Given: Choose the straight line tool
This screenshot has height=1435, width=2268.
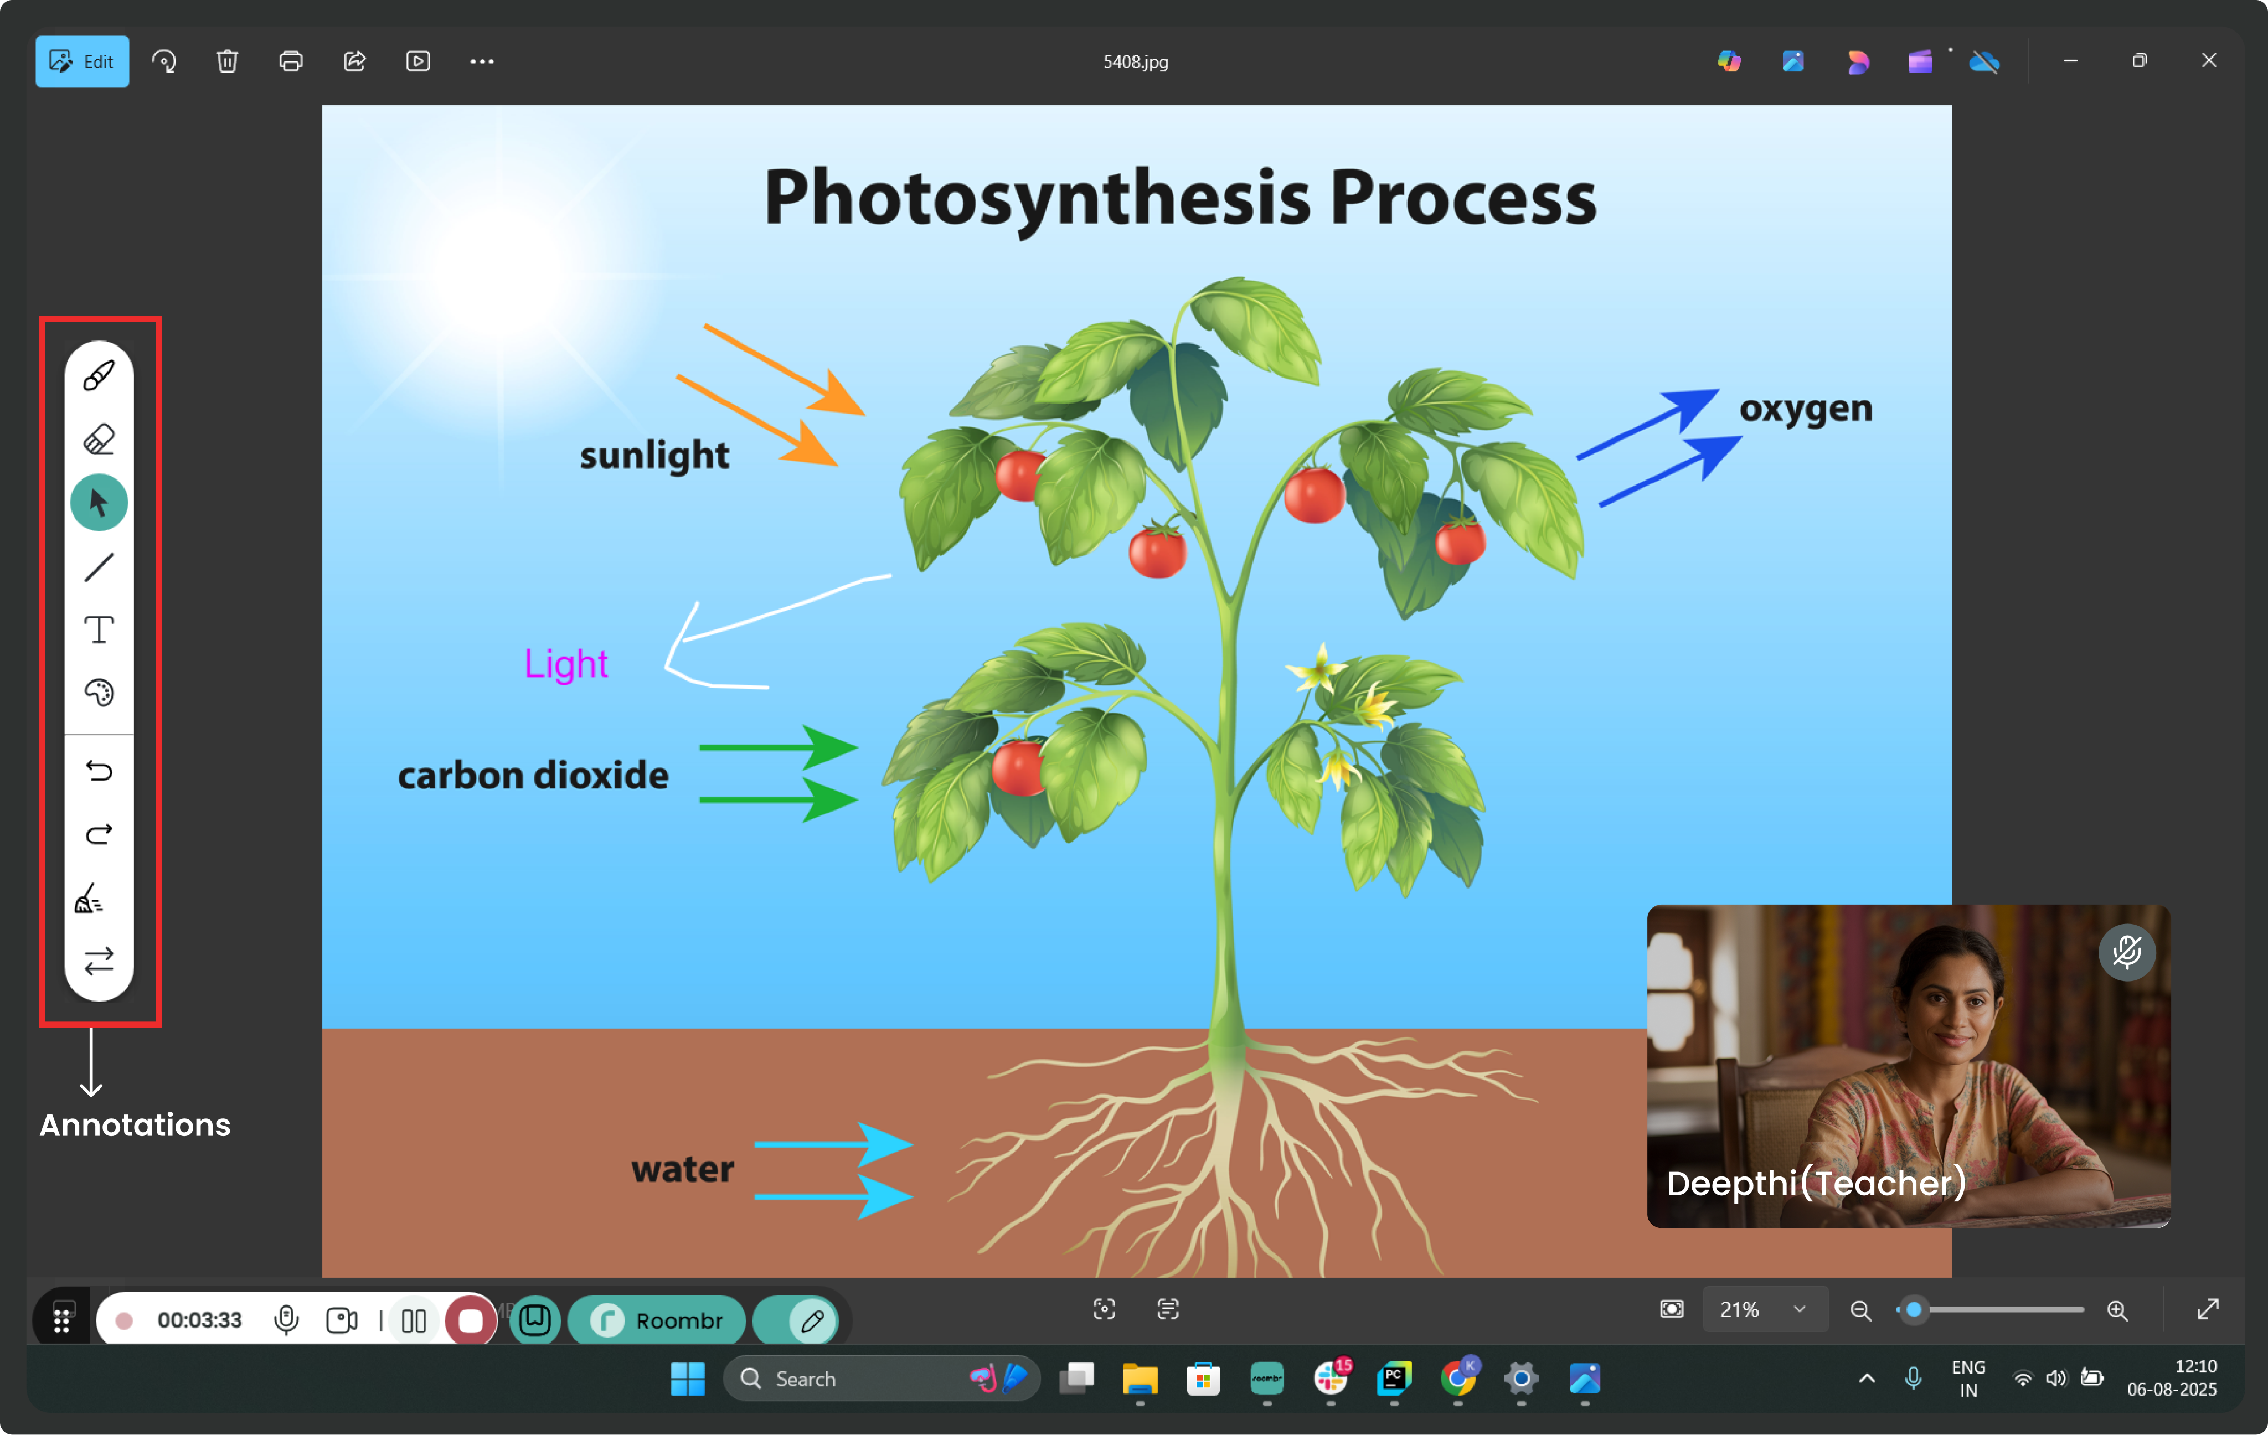Looking at the screenshot, I should 99,567.
